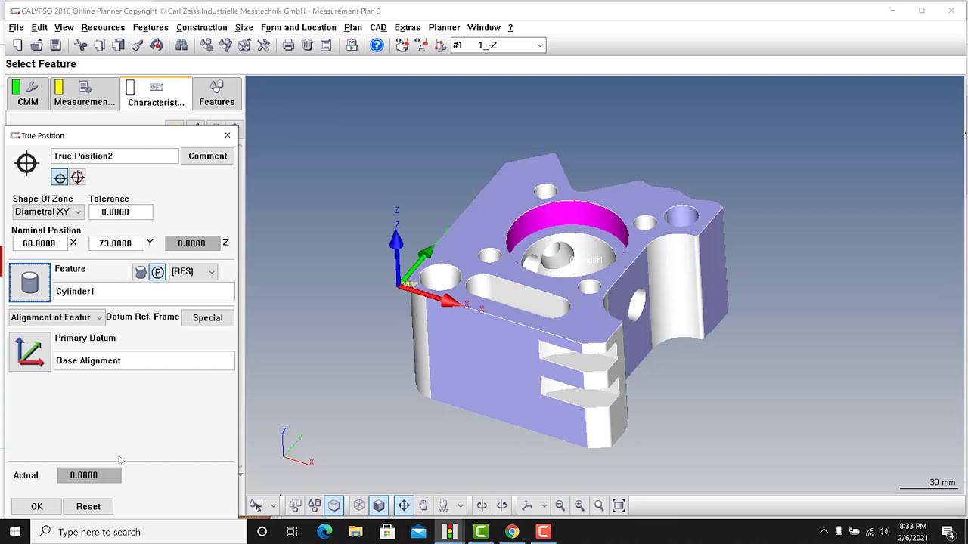Open the Windows Start menu

coord(14,532)
